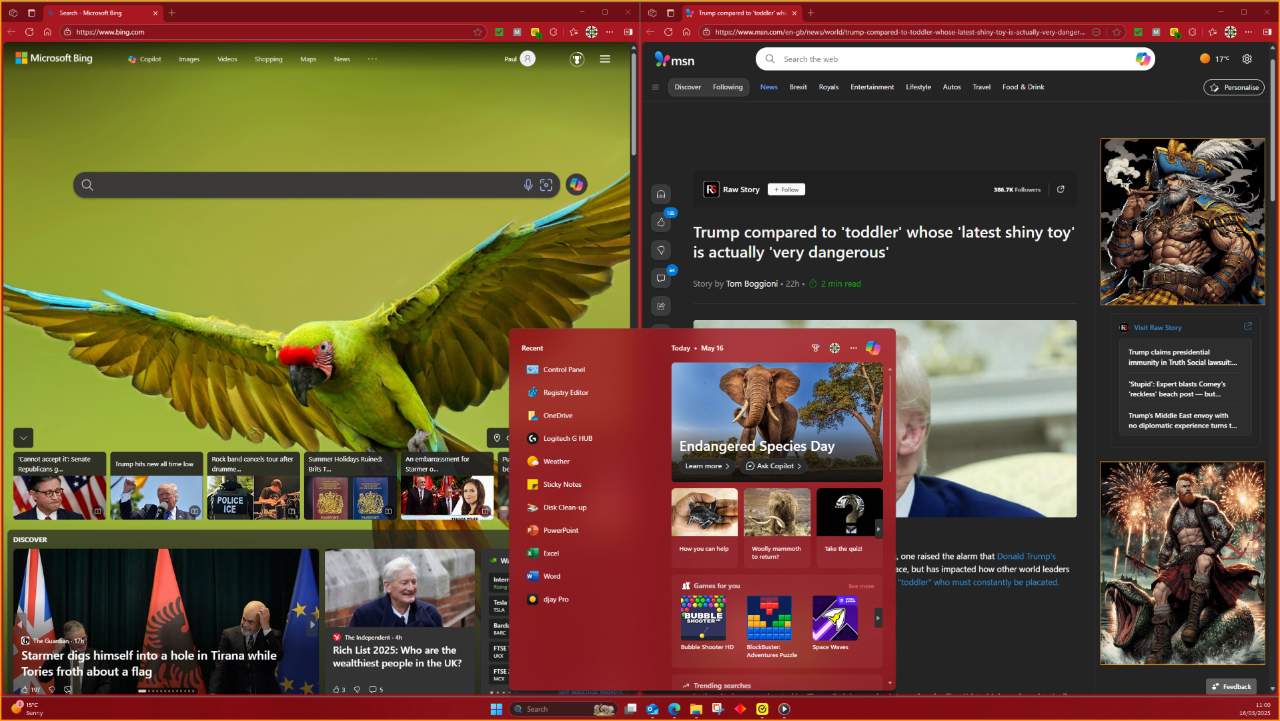Go to Shopping on the Bing nav
Image resolution: width=1280 pixels, height=721 pixels.
268,59
